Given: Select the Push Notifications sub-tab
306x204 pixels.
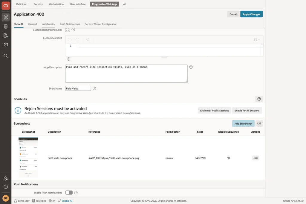Looking at the screenshot, I should (x=70, y=24).
